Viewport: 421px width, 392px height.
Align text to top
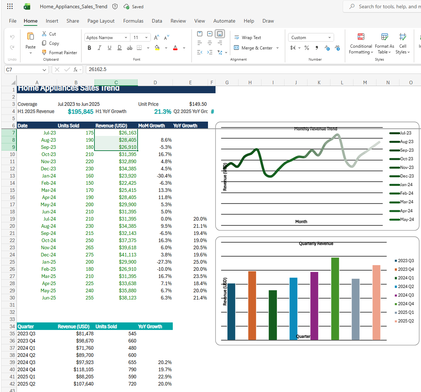[200, 34]
